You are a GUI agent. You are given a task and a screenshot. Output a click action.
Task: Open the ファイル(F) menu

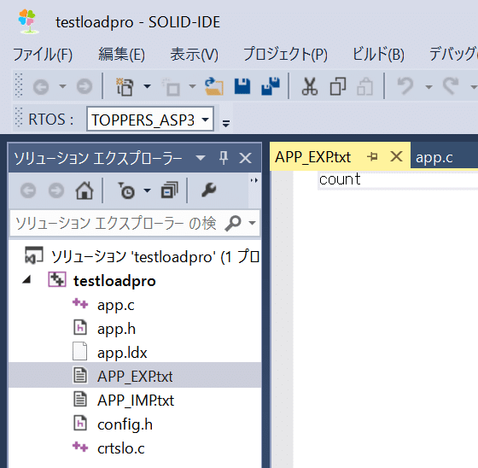[x=43, y=55]
